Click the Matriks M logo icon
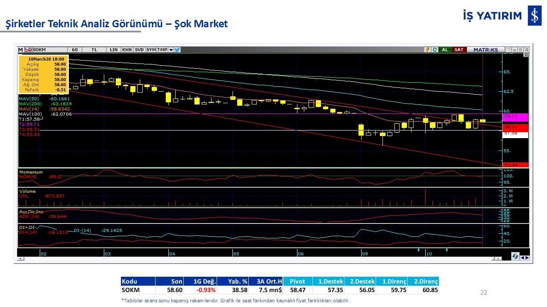The image size is (547, 307). 21,50
